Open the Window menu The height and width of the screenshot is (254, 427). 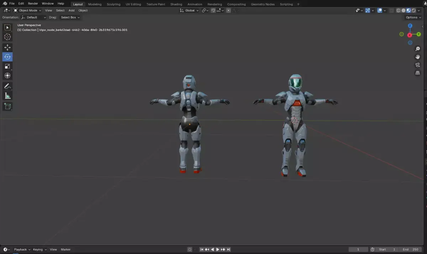click(48, 4)
